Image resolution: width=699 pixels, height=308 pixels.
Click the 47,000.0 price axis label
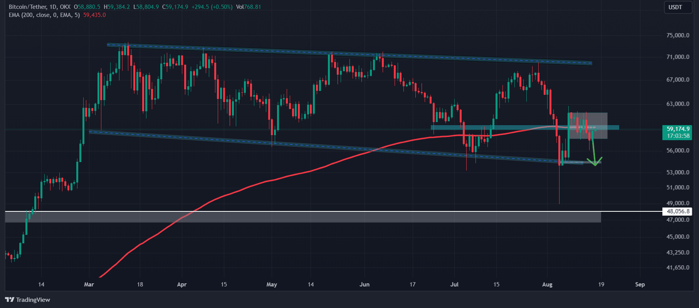tap(678, 220)
